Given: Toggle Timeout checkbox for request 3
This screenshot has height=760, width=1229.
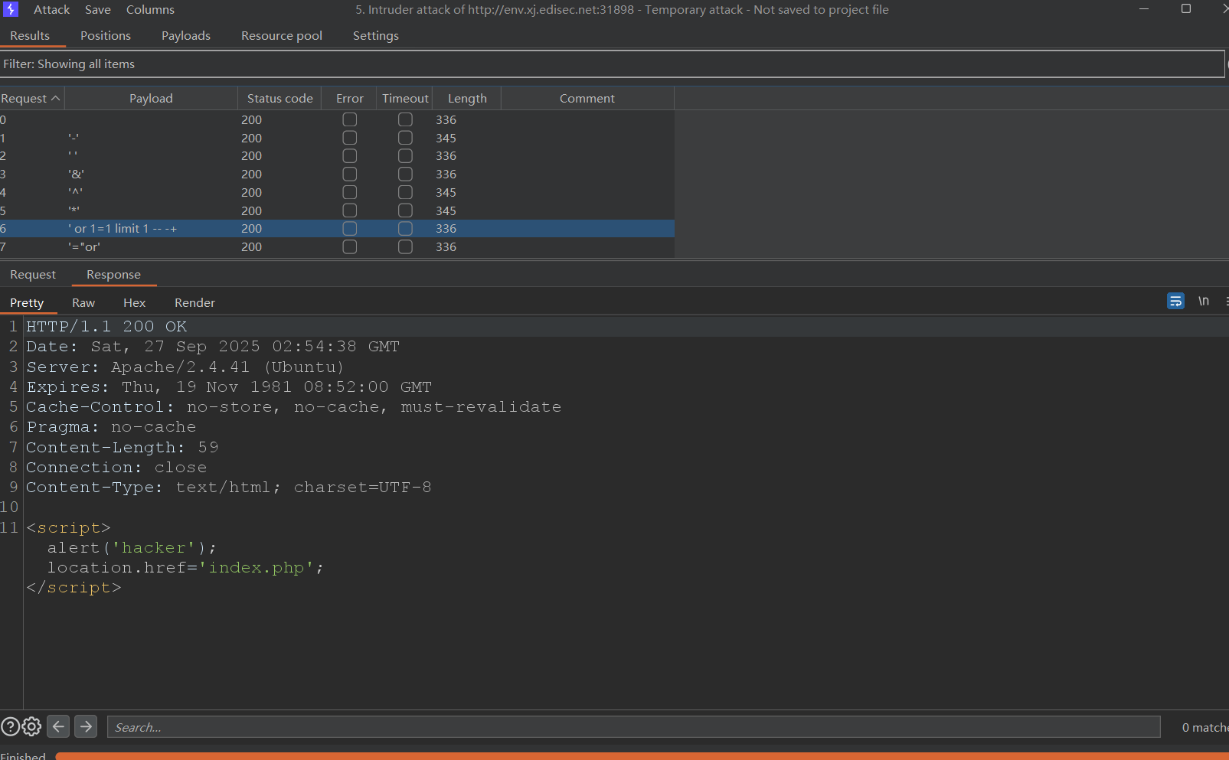Looking at the screenshot, I should click(x=405, y=175).
